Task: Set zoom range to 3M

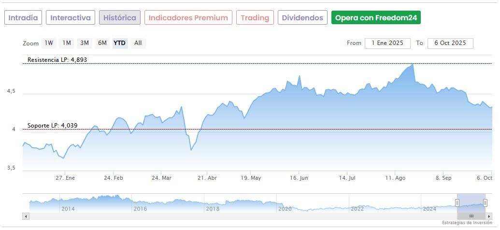Action: [x=85, y=43]
